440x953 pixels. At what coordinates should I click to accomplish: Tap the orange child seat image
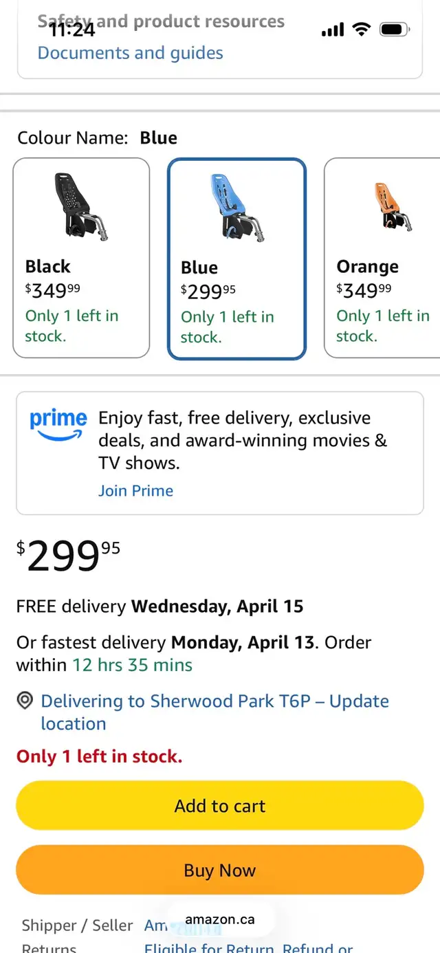393,206
